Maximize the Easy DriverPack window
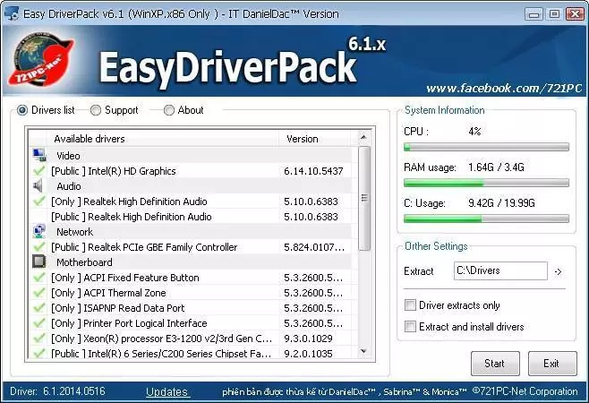Image resolution: width=589 pixels, height=403 pixels. [554, 14]
